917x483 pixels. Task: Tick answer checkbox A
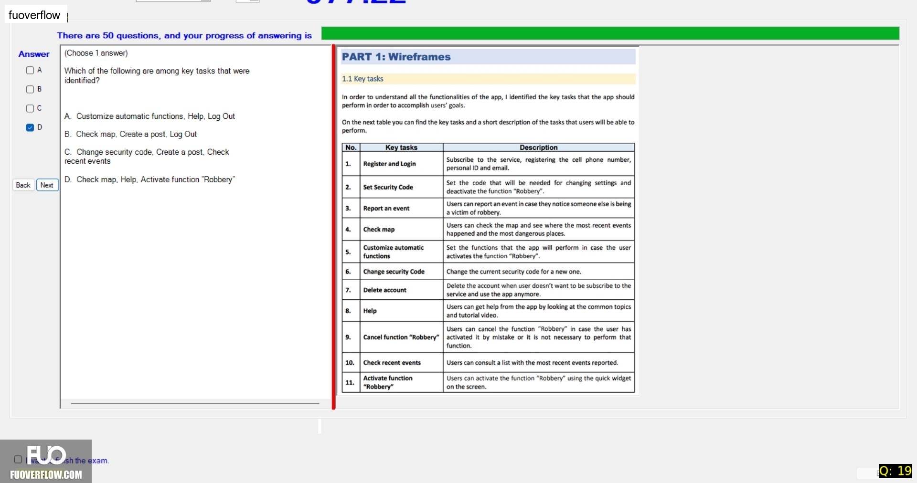click(30, 71)
